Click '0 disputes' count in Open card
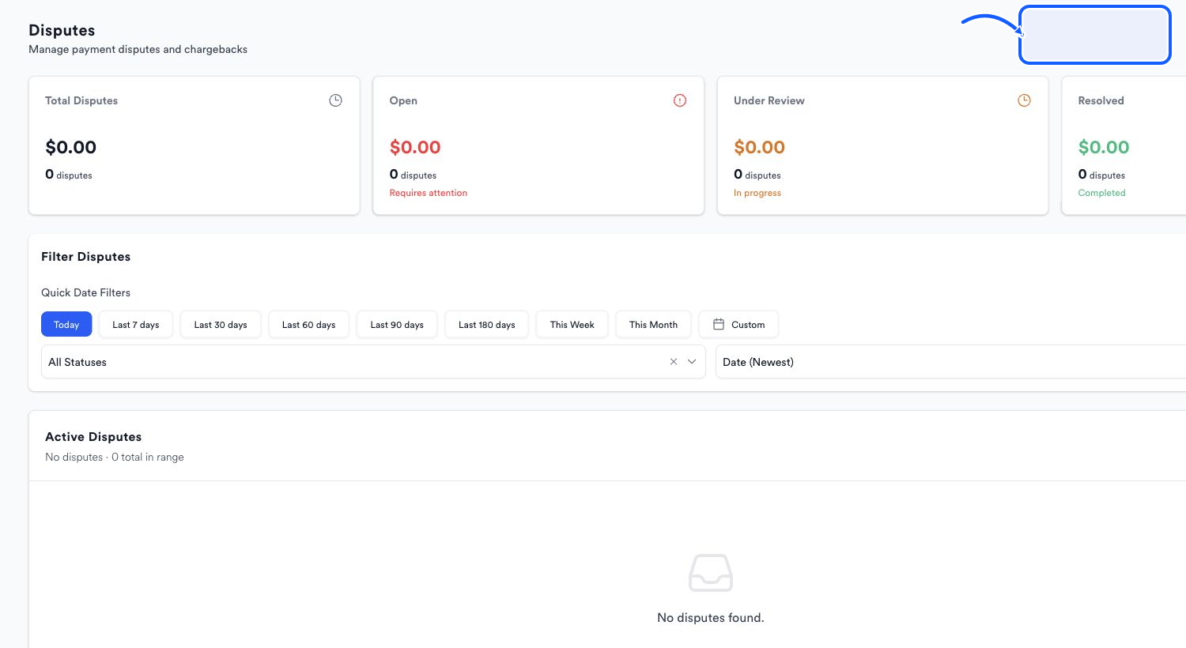This screenshot has width=1186, height=648. click(x=413, y=175)
